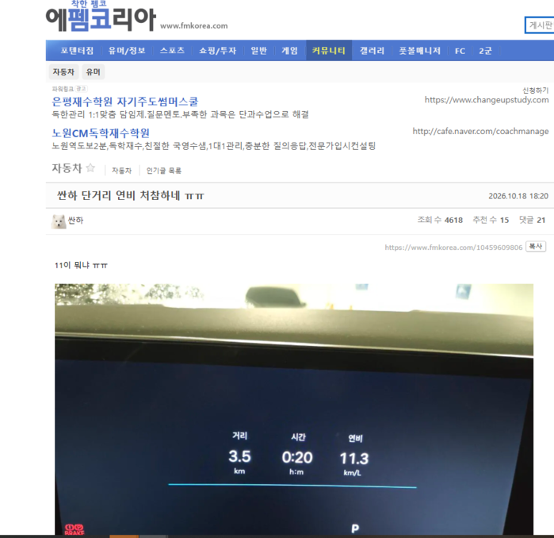Open the 게임 menu
Screen dimensions: 554x538
tap(289, 51)
